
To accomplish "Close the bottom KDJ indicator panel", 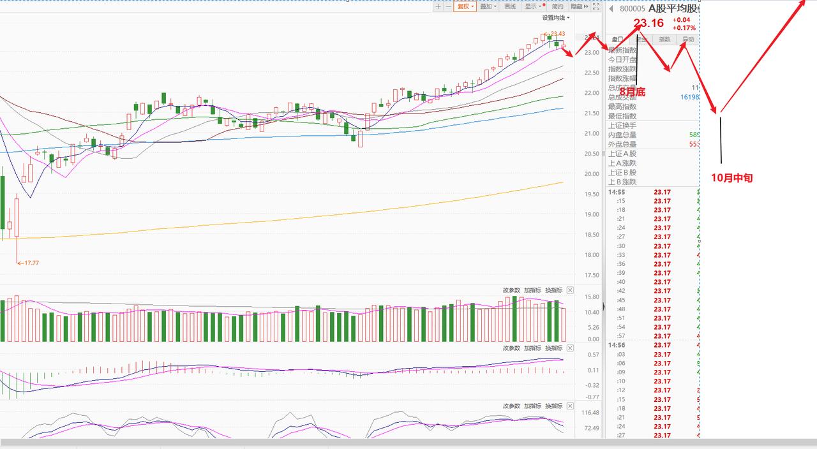I will [570, 406].
